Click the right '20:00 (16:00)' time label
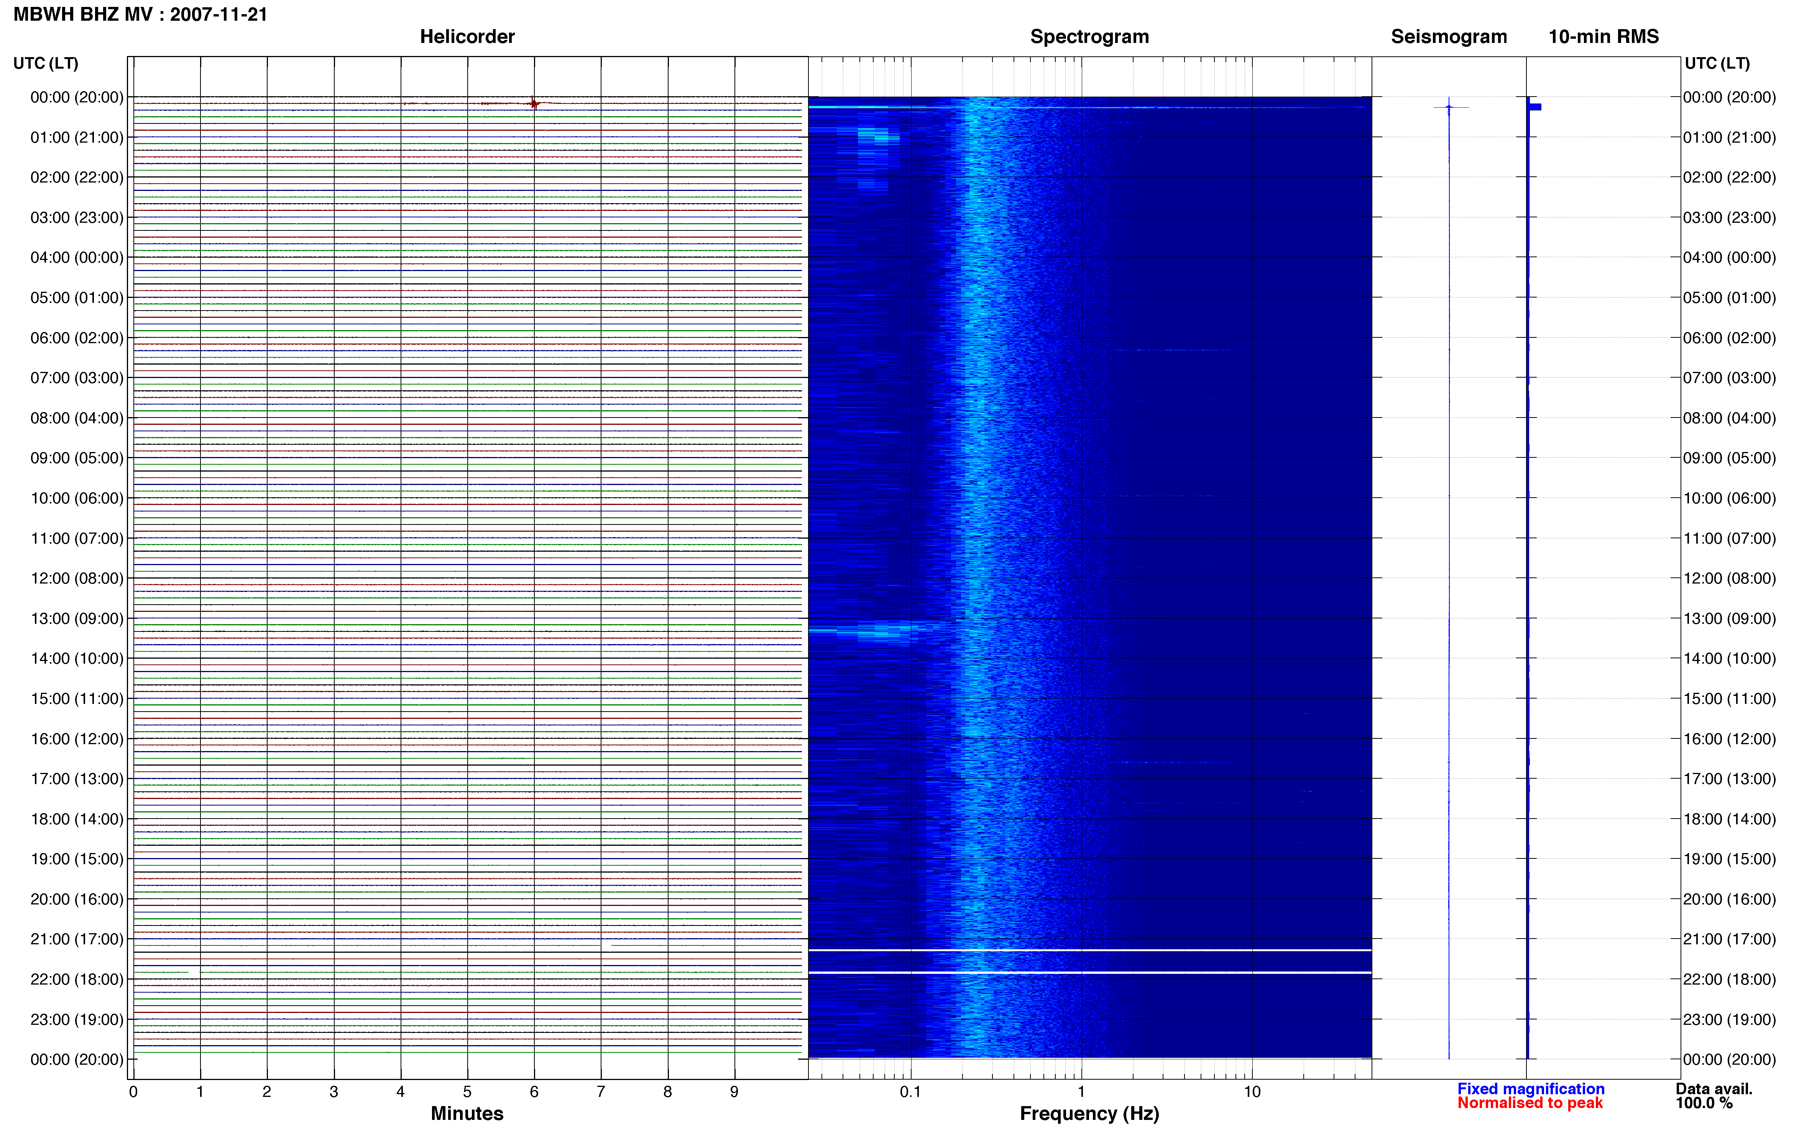 coord(1729,899)
